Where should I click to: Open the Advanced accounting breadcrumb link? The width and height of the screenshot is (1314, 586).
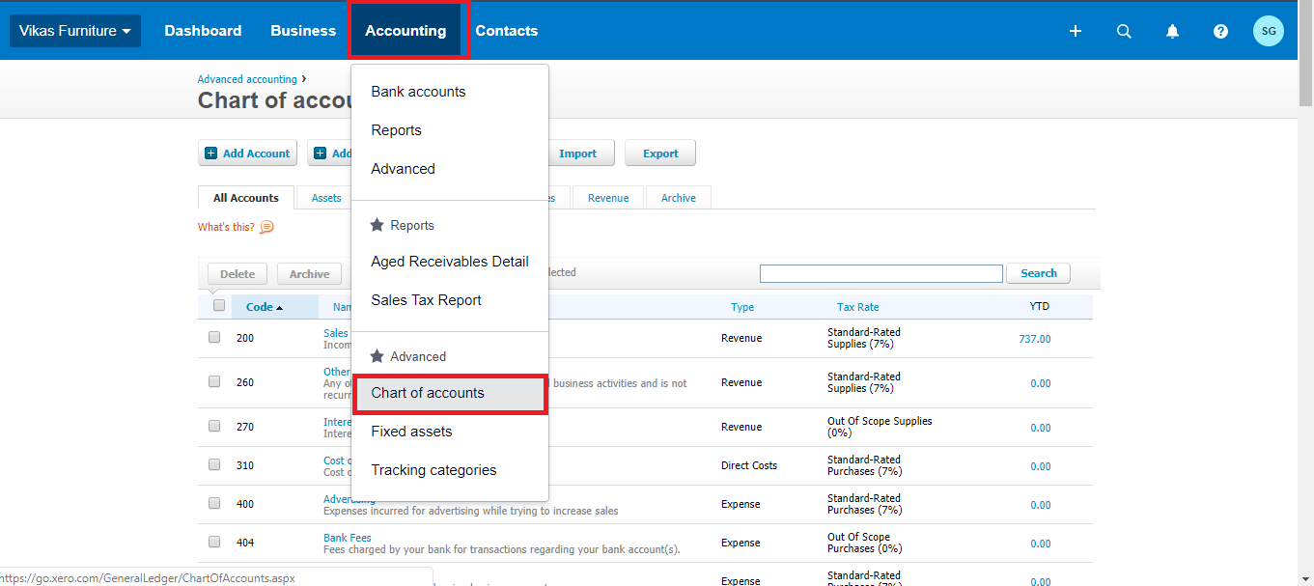click(x=247, y=79)
